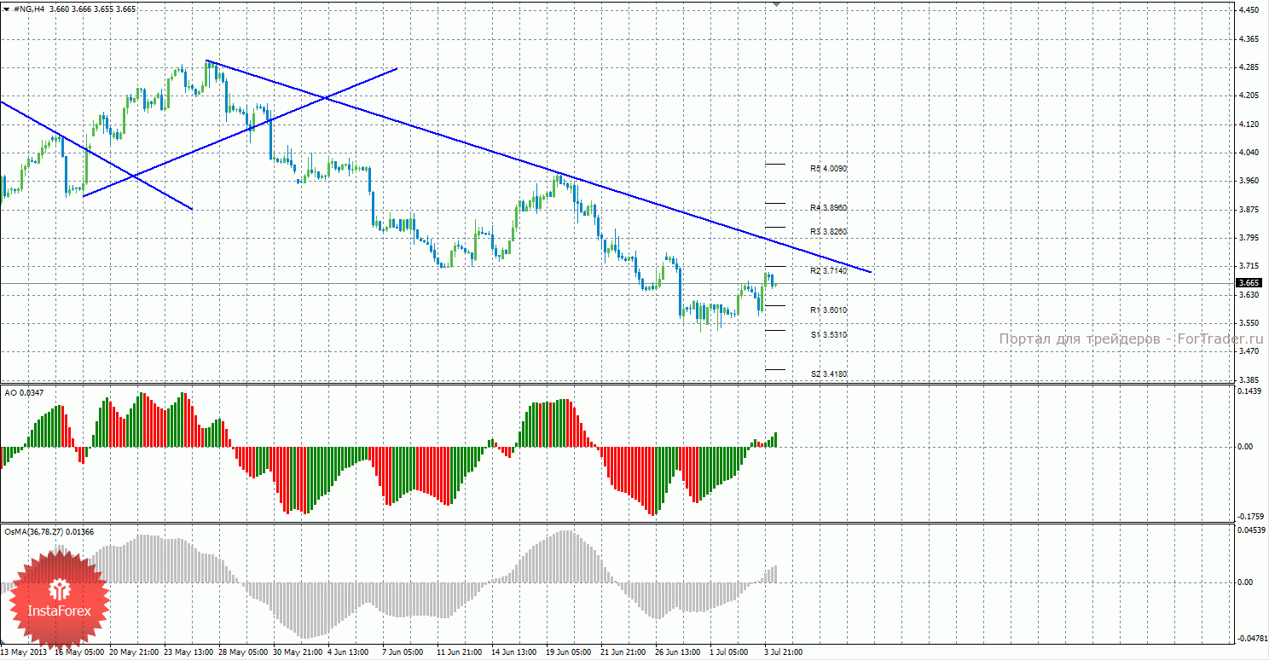The width and height of the screenshot is (1269, 660).
Task: Click the 3.550 price scale value
Action: [1248, 323]
